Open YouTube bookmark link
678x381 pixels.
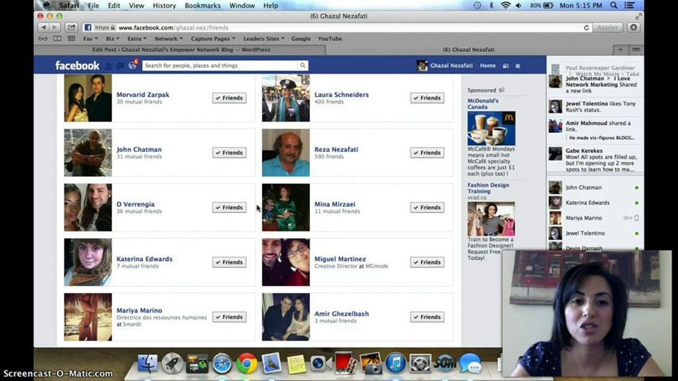click(330, 39)
